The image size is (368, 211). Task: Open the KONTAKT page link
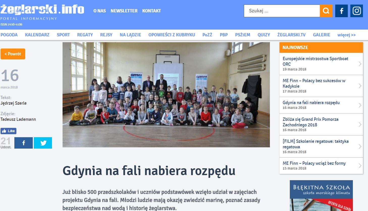(x=151, y=11)
